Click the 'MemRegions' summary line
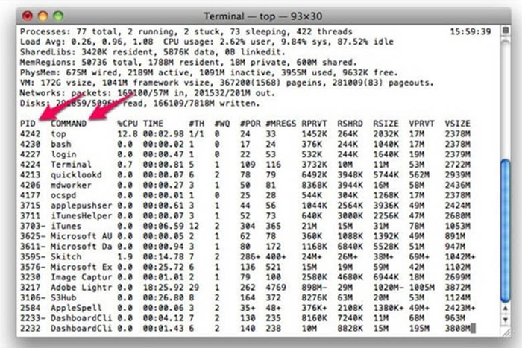Image resolution: width=522 pixels, height=348 pixels. coord(189,63)
